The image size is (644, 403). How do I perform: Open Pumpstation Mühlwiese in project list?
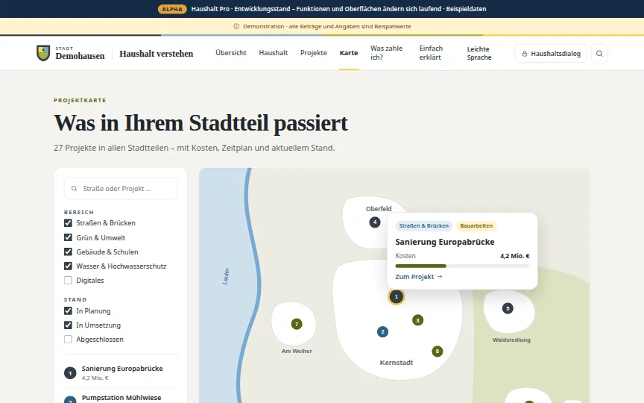121,397
